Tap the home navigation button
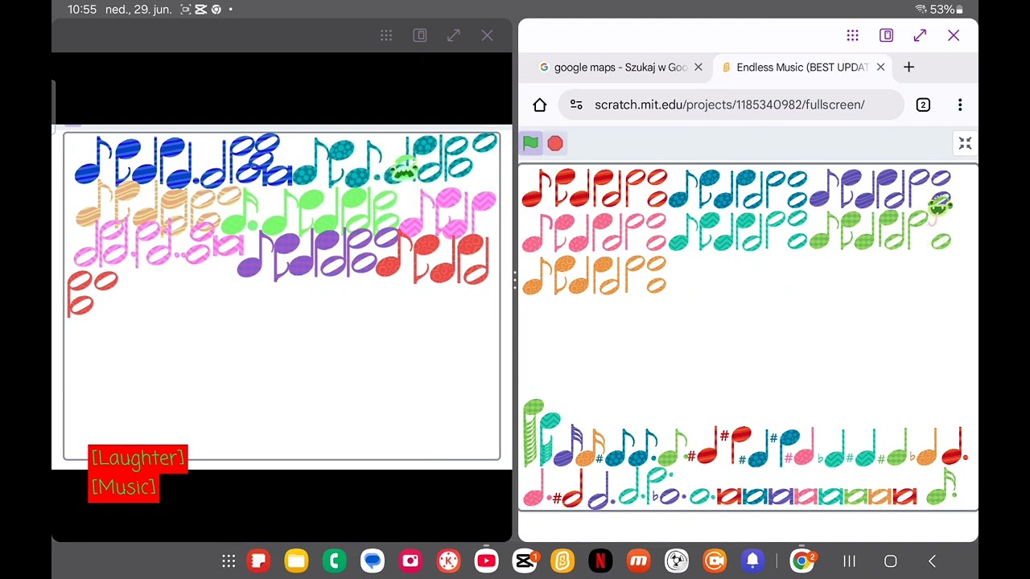 coord(891,561)
